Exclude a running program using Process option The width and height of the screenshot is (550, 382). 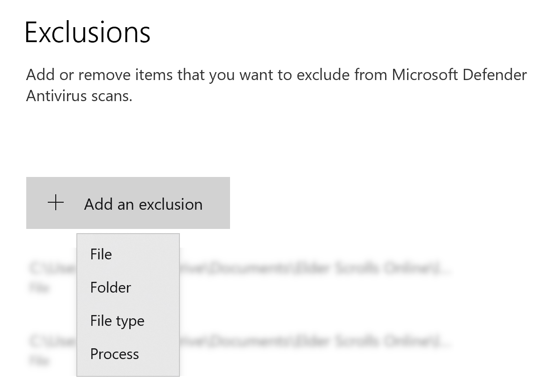point(114,354)
